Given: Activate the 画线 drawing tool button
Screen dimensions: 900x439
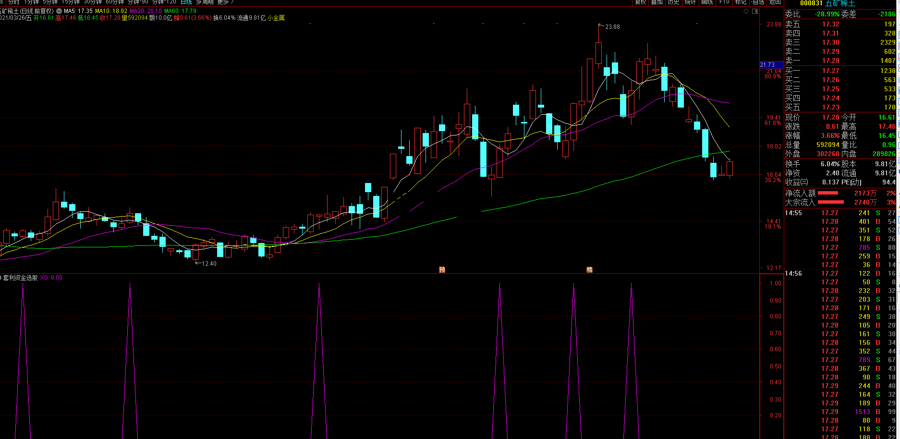Looking at the screenshot, I should [707, 2].
